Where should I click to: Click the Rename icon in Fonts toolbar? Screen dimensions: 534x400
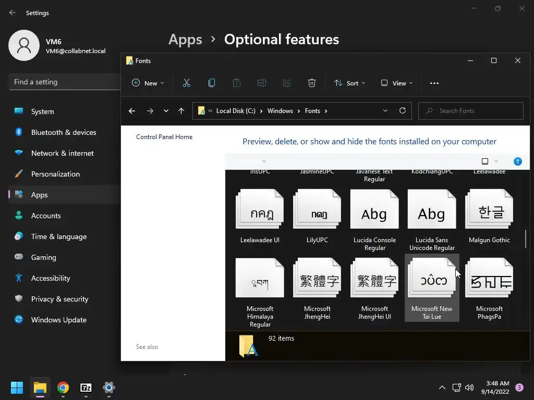click(262, 83)
